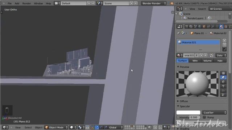The image size is (232, 130).
Task: Enable the specular Ramp checkbox
Action: click(204, 117)
